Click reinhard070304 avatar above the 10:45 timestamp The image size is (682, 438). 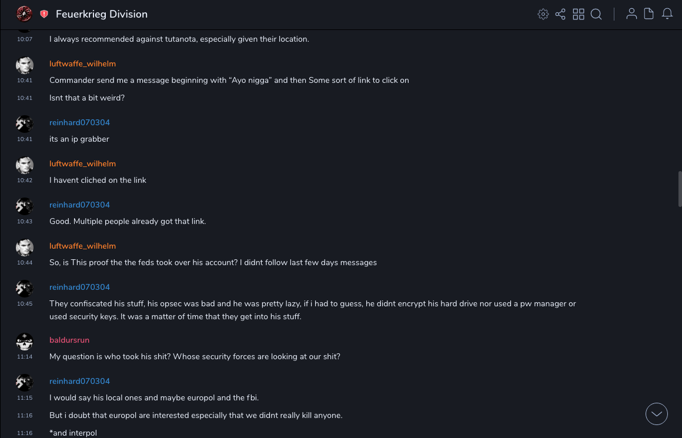click(x=24, y=288)
